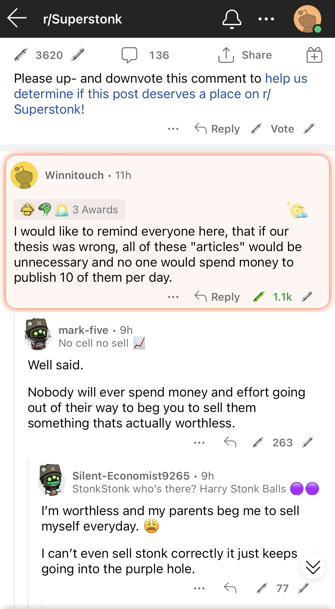Upvote the post with 3620 points
The image size is (335, 609).
click(21, 55)
